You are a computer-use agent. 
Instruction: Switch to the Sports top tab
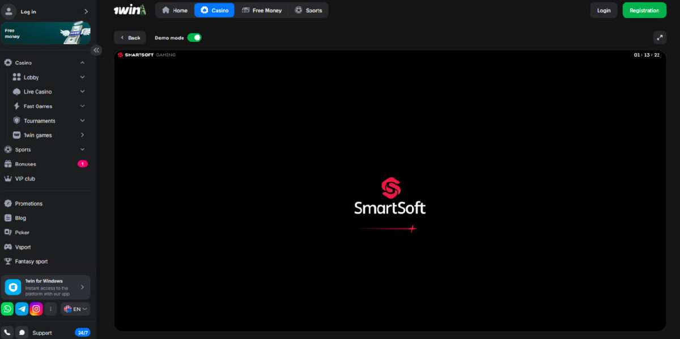pos(308,10)
